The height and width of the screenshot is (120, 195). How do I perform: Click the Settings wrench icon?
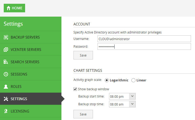click(6, 99)
